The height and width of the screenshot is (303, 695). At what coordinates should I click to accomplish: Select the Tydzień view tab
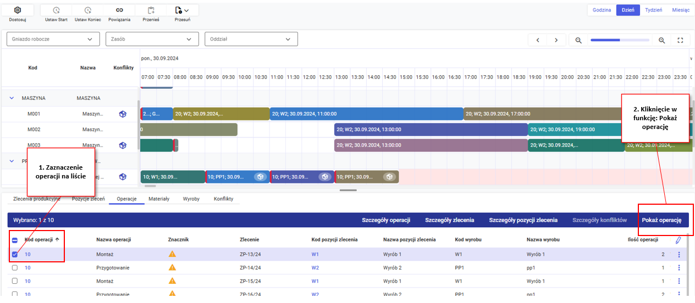653,10
